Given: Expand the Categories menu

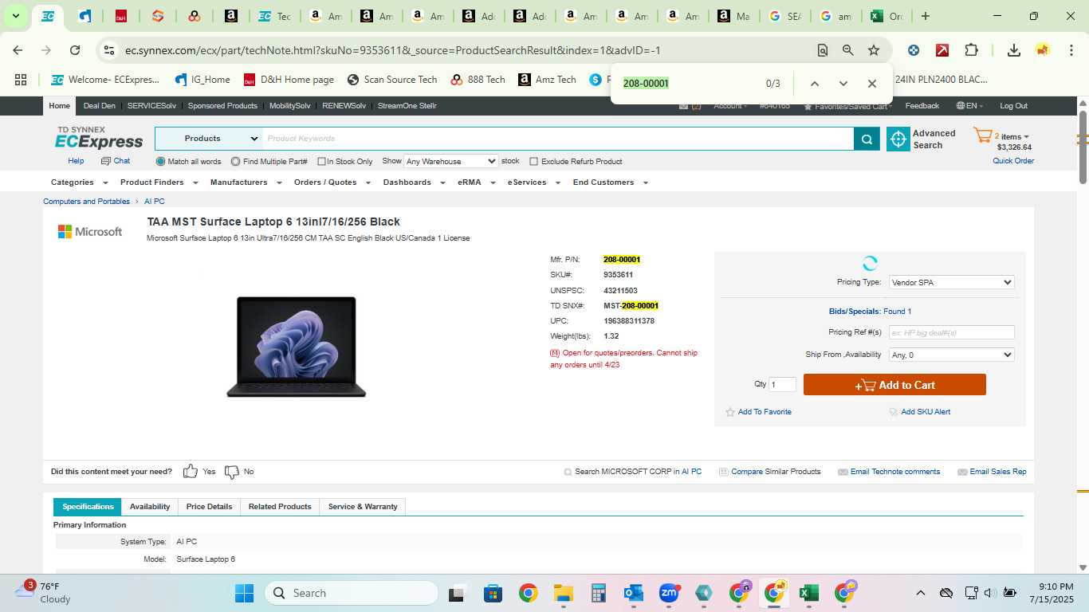Looking at the screenshot, I should coord(79,182).
